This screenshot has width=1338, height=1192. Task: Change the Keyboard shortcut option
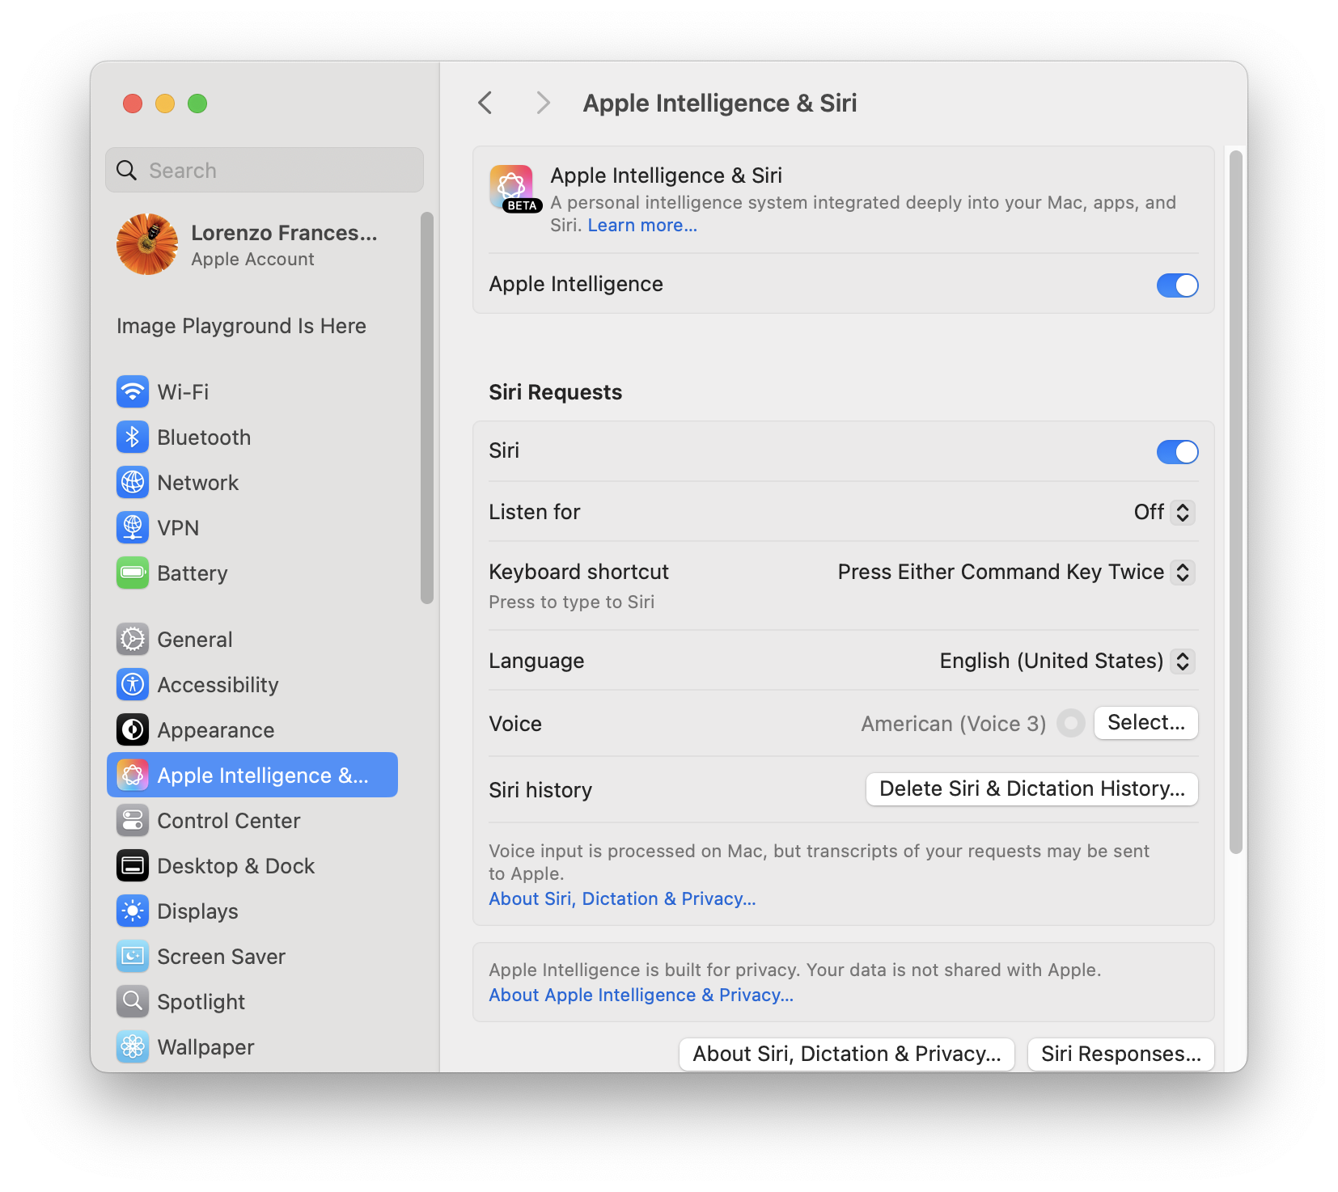pyautogui.click(x=1183, y=572)
